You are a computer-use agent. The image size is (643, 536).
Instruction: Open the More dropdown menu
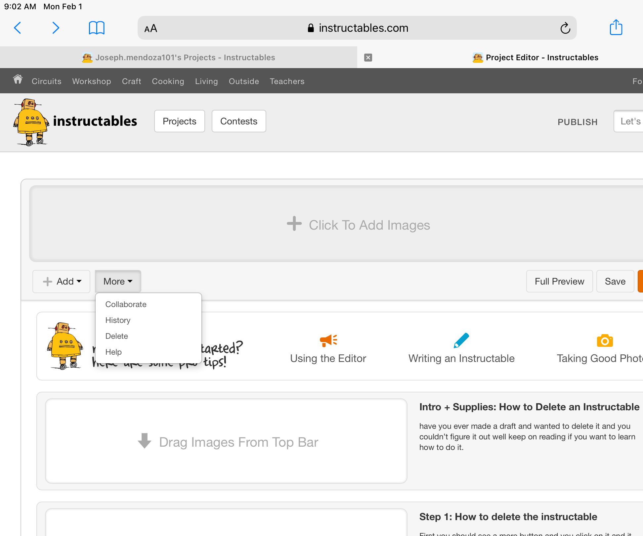coord(117,281)
